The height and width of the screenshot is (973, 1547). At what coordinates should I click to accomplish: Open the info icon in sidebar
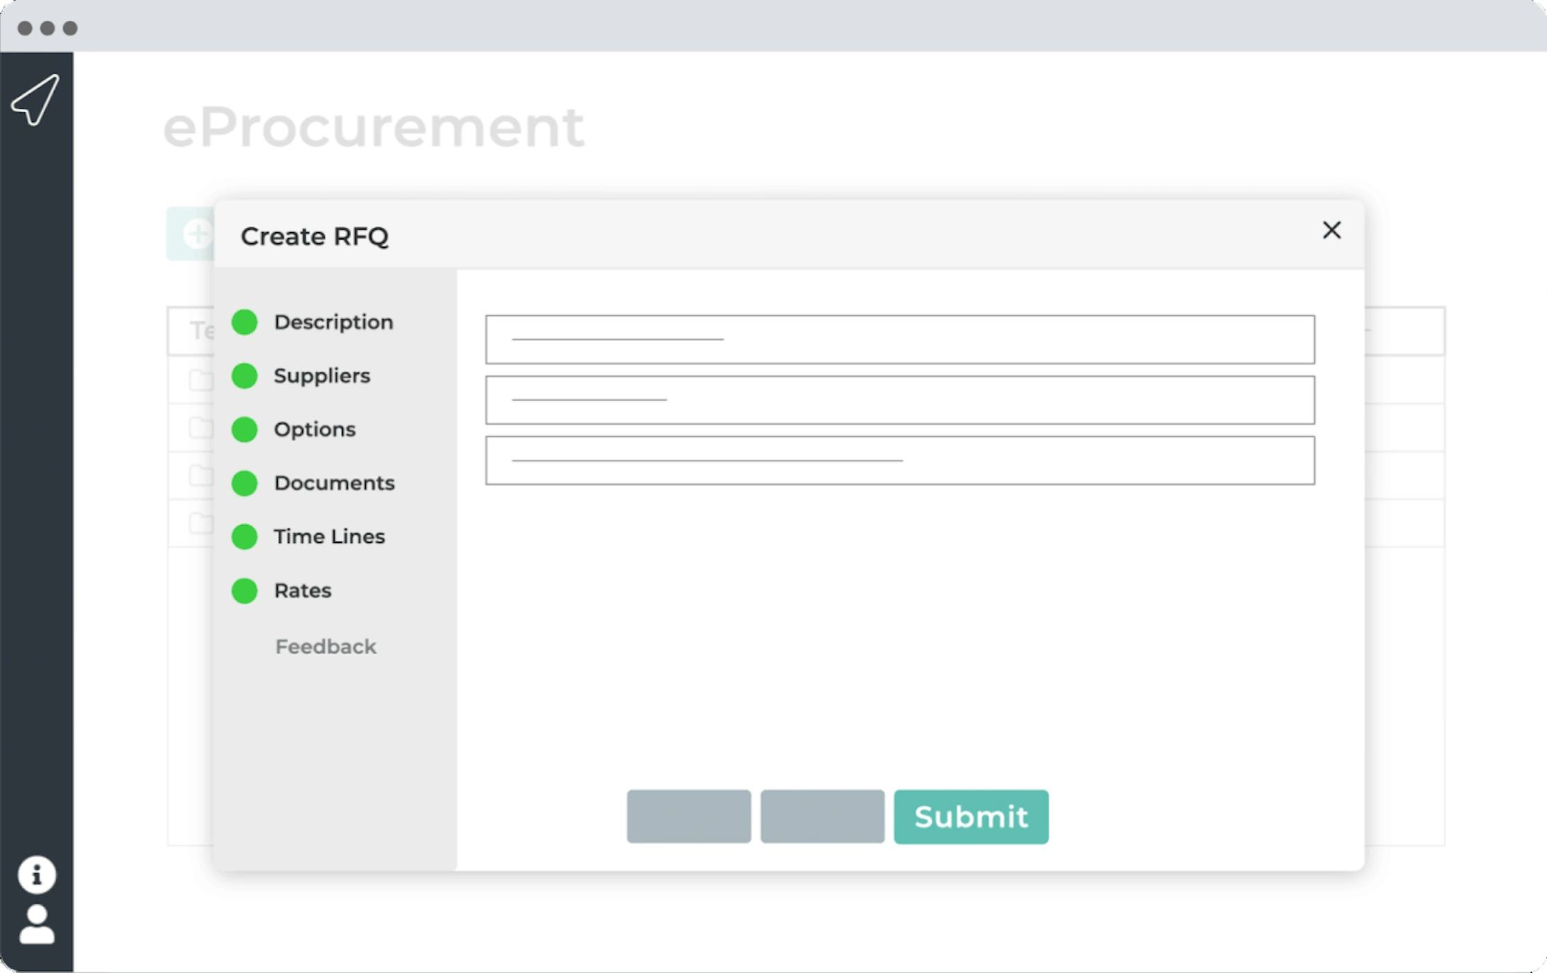click(x=37, y=875)
